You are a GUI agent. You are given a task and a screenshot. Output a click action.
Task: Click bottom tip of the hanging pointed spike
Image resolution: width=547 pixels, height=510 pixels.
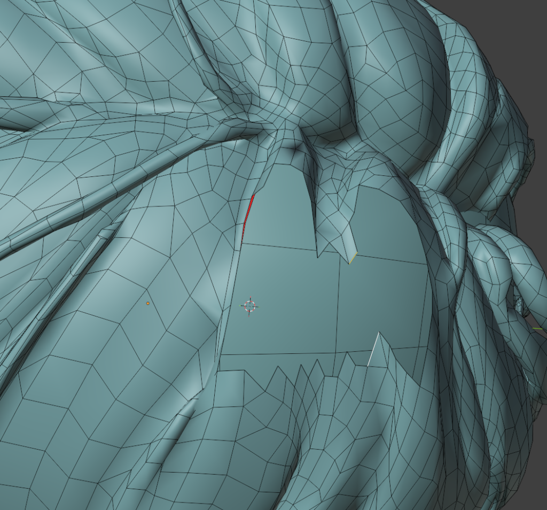click(x=350, y=262)
